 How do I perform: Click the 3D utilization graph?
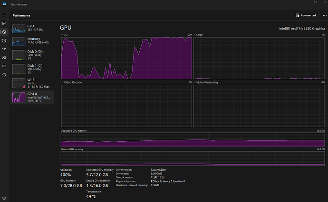coord(126,58)
